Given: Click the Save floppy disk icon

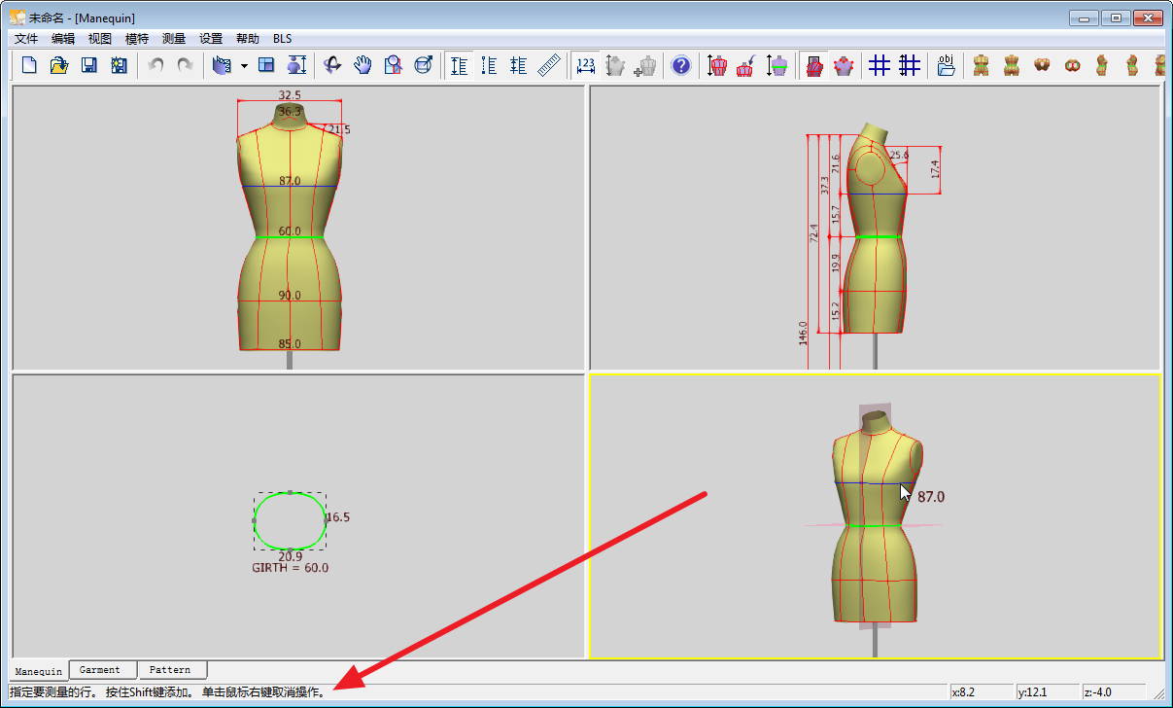Looking at the screenshot, I should tap(89, 65).
